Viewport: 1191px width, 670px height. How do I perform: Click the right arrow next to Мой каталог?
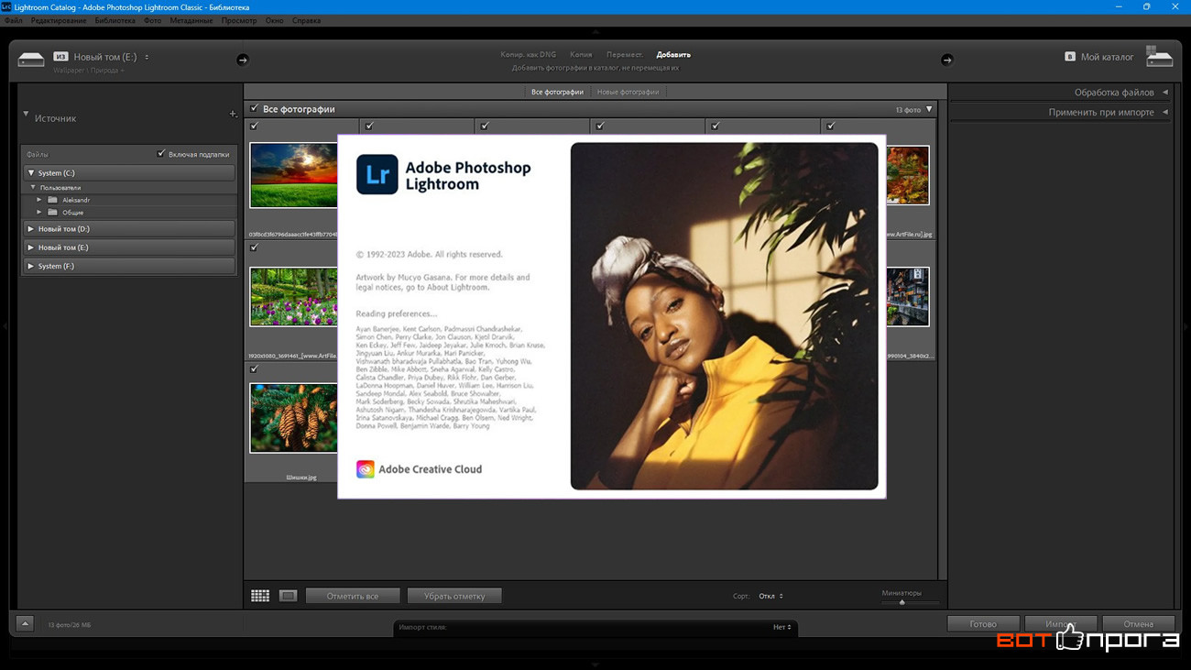click(x=946, y=60)
